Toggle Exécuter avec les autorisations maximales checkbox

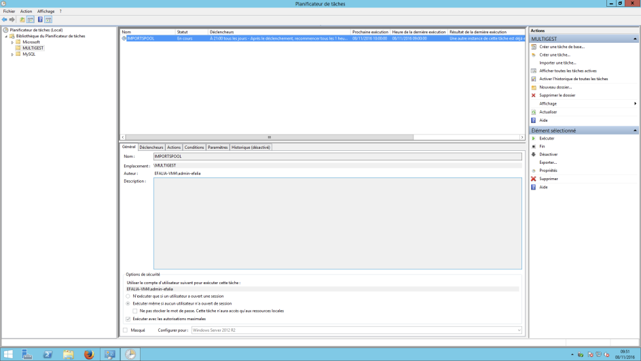click(128, 319)
